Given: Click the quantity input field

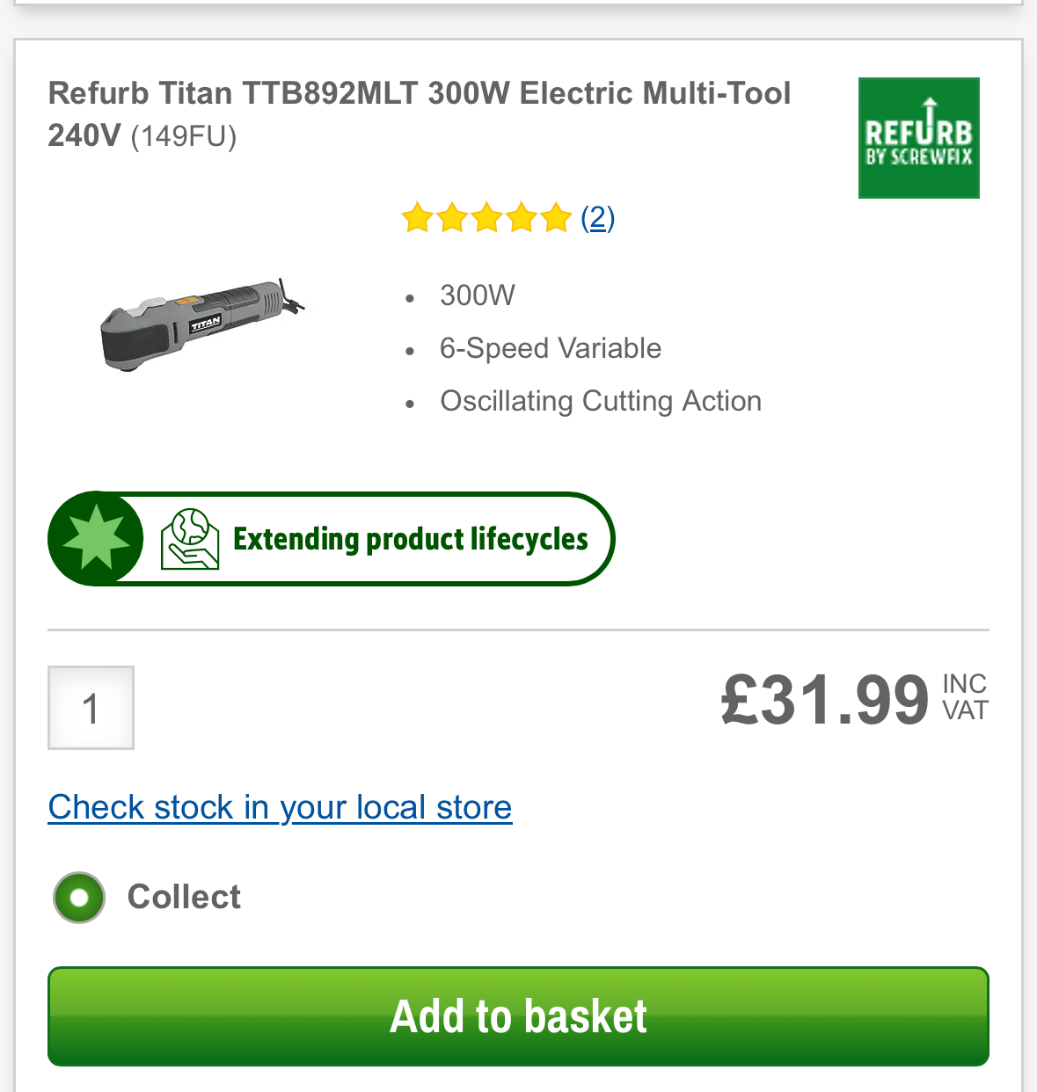Looking at the screenshot, I should coord(91,708).
